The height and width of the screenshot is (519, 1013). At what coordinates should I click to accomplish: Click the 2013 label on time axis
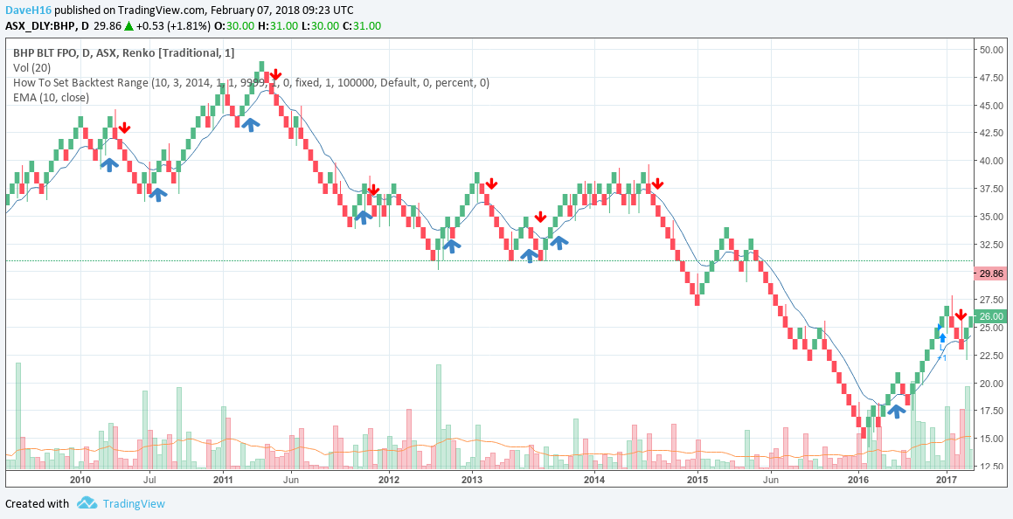(472, 480)
